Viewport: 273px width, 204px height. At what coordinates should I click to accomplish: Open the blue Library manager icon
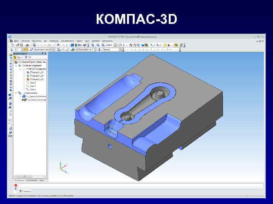[x=72, y=45]
